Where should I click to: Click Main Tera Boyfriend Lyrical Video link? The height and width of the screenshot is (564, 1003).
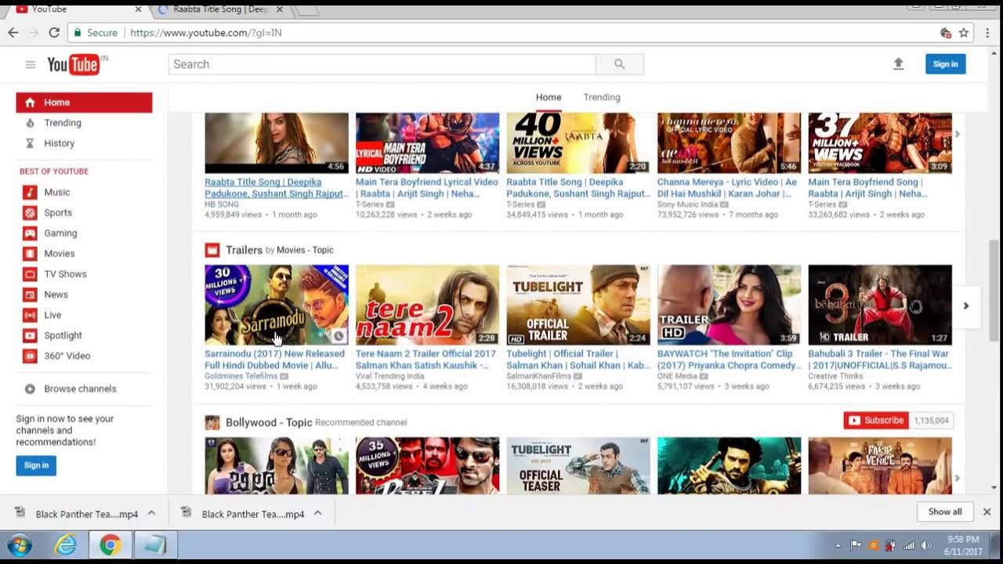pos(427,188)
